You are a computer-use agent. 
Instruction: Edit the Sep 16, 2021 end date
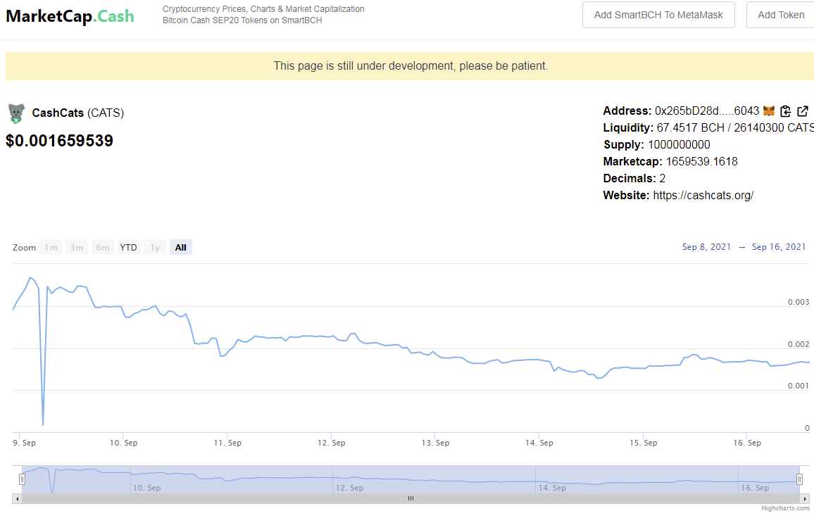click(x=779, y=247)
